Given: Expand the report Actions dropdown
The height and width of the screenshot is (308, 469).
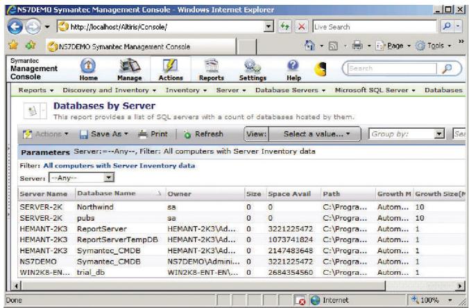Looking at the screenshot, I should click(x=67, y=134).
